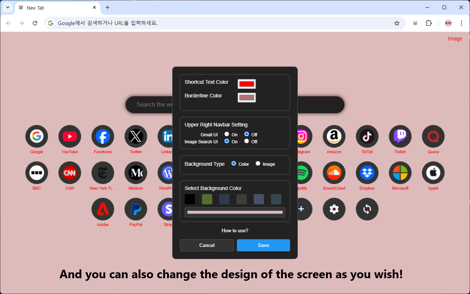Open a new tab with plus button

pos(108,7)
